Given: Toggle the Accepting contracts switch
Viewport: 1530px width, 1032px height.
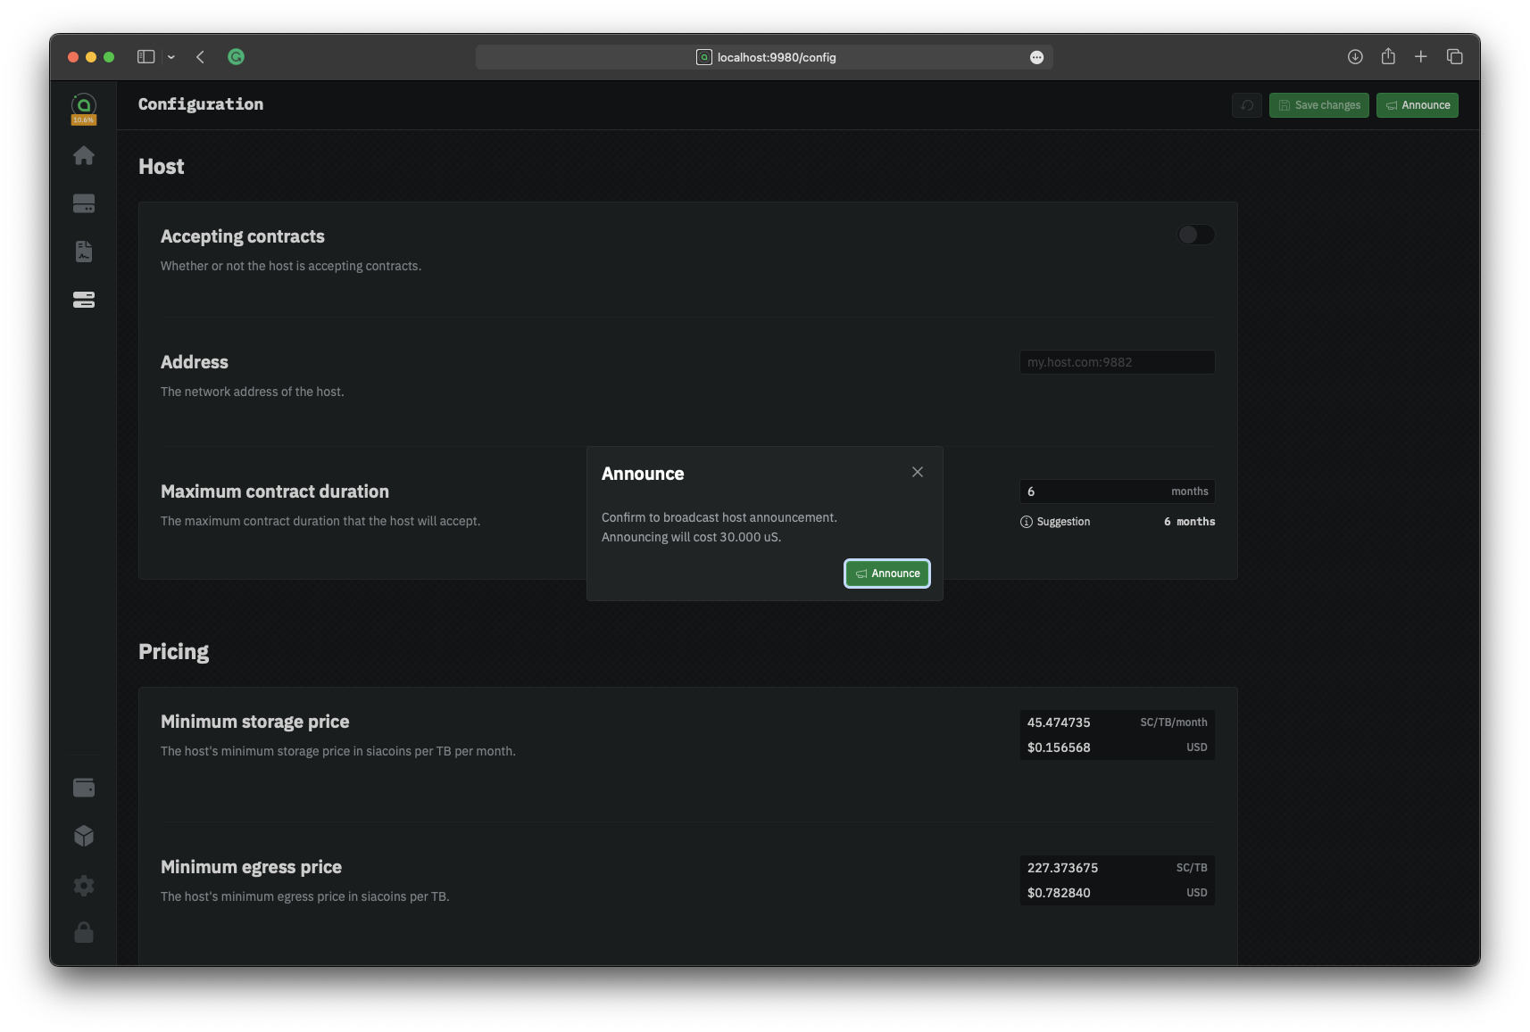Looking at the screenshot, I should (1195, 235).
